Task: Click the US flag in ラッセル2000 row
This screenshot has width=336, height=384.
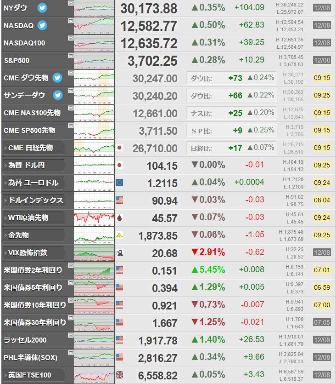Action: 119,340
